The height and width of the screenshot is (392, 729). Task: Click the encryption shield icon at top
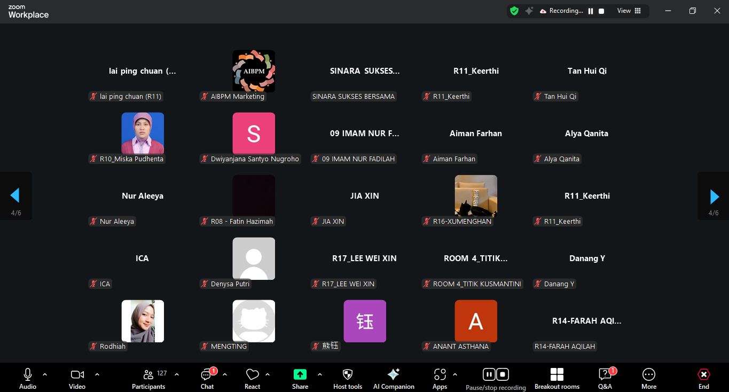coord(514,11)
